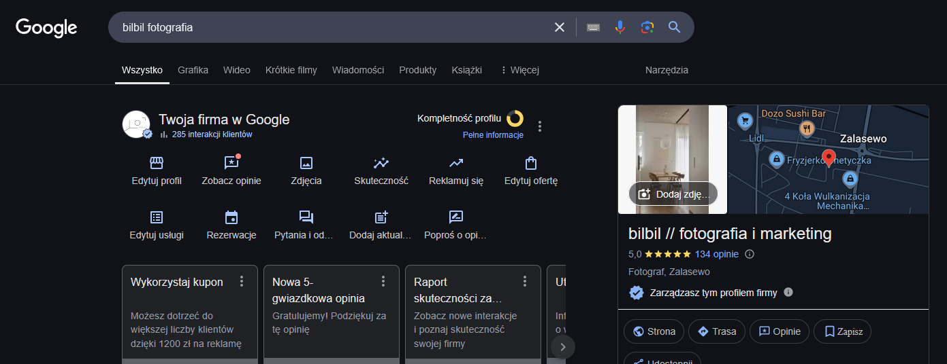The image size is (947, 364).
Task: Click the Reklamuj się trend icon
Action: 456,163
